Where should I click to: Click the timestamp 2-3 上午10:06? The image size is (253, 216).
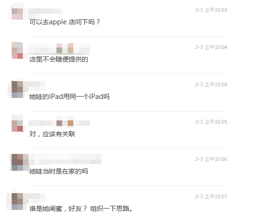pos(211,159)
